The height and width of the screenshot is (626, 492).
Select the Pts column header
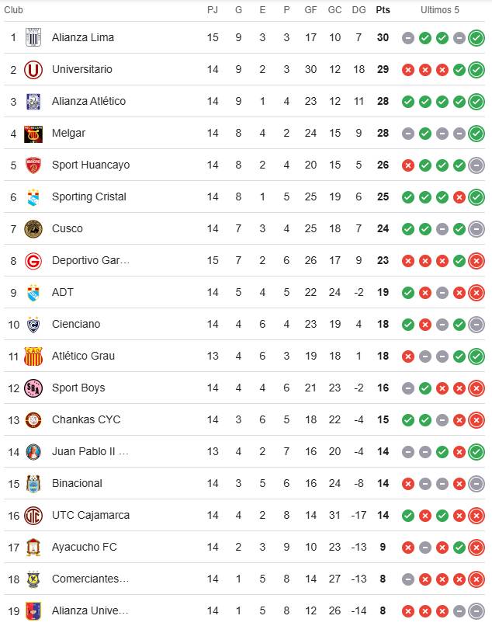[x=383, y=10]
